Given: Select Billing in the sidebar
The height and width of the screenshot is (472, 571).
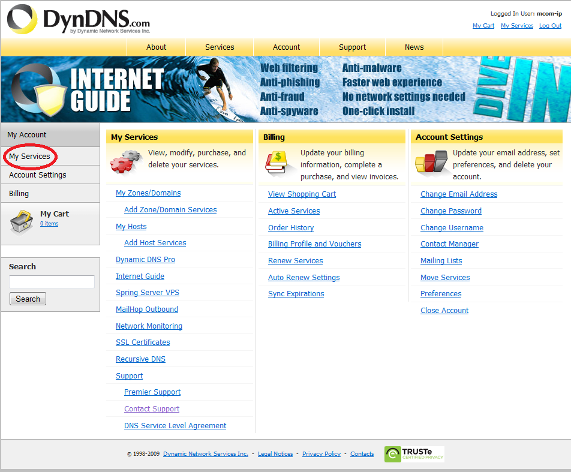Looking at the screenshot, I should [x=50, y=193].
